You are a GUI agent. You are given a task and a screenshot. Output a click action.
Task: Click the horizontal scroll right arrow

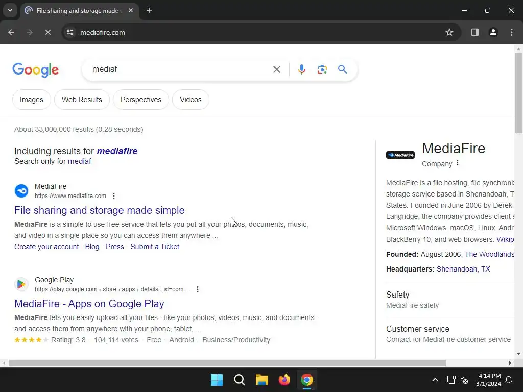click(510, 363)
